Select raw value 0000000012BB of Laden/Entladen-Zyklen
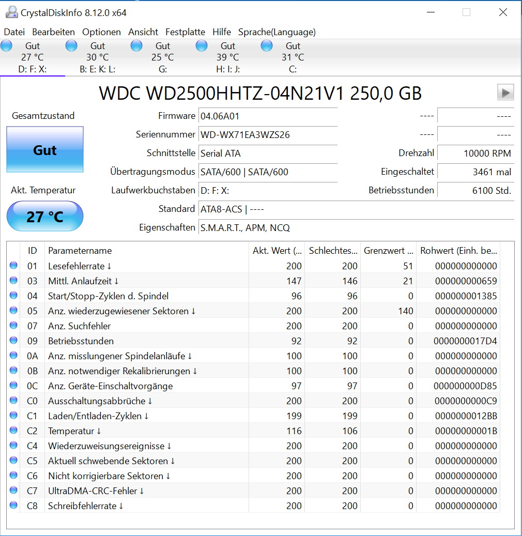 click(466, 416)
